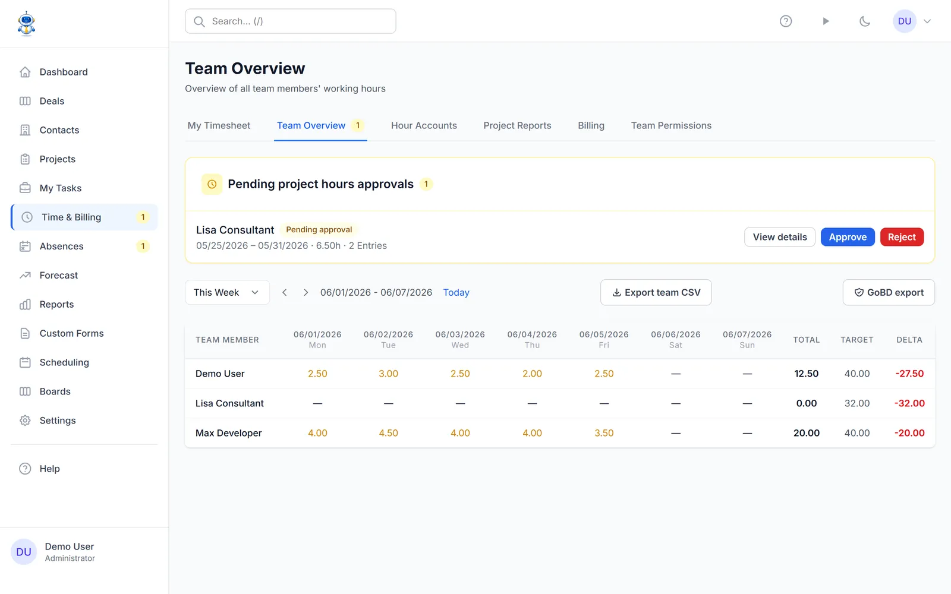Open Projects via its clipboard icon
Viewport: 951px width, 594px height.
25,159
